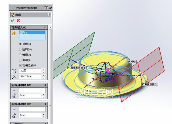This screenshot has width=172, height=124.
Task: Click the split panel icon in PropertyManager header
Action: [46, 7]
